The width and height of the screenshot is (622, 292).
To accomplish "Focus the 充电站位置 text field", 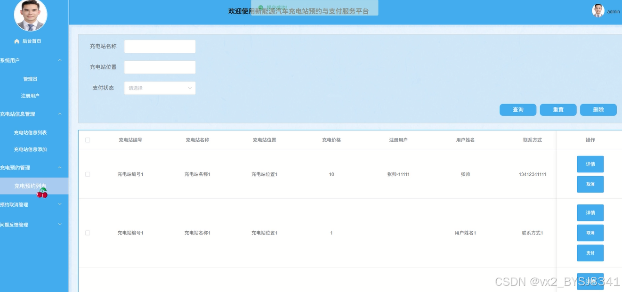I will coord(160,67).
